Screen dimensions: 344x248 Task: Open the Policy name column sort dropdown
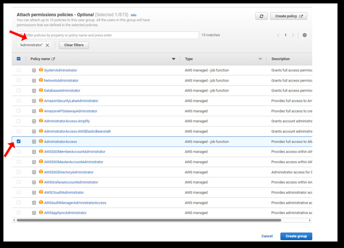click(174, 59)
